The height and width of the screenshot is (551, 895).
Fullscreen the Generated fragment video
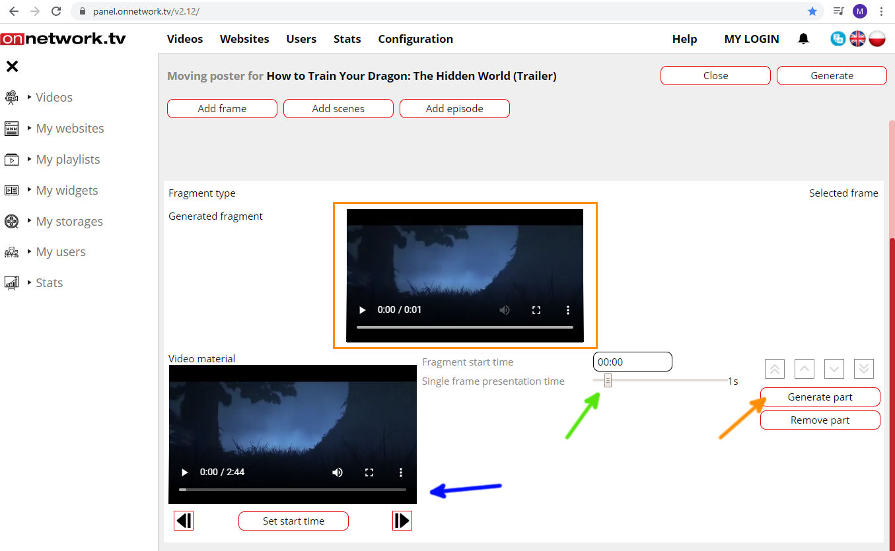click(536, 310)
